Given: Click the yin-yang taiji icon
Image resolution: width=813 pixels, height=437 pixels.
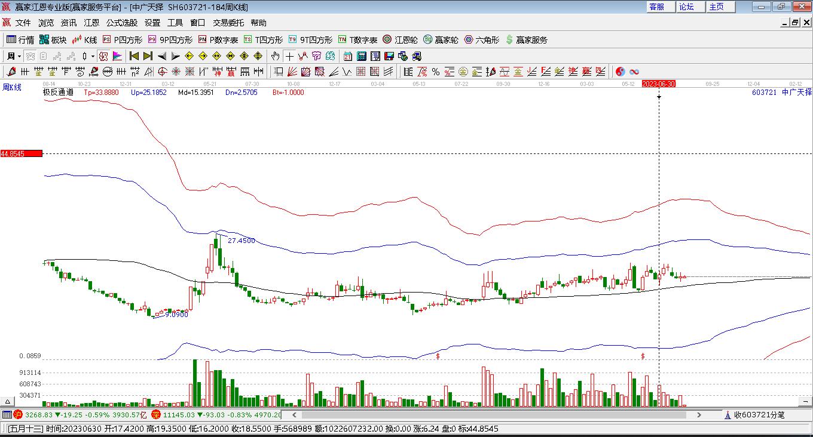Looking at the screenshot, I should click(x=621, y=72).
